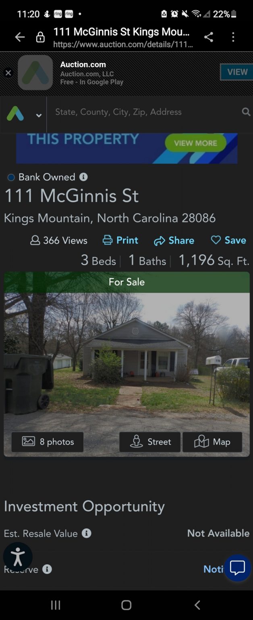Tap the browser back arrow
This screenshot has width=253, height=620.
20,38
